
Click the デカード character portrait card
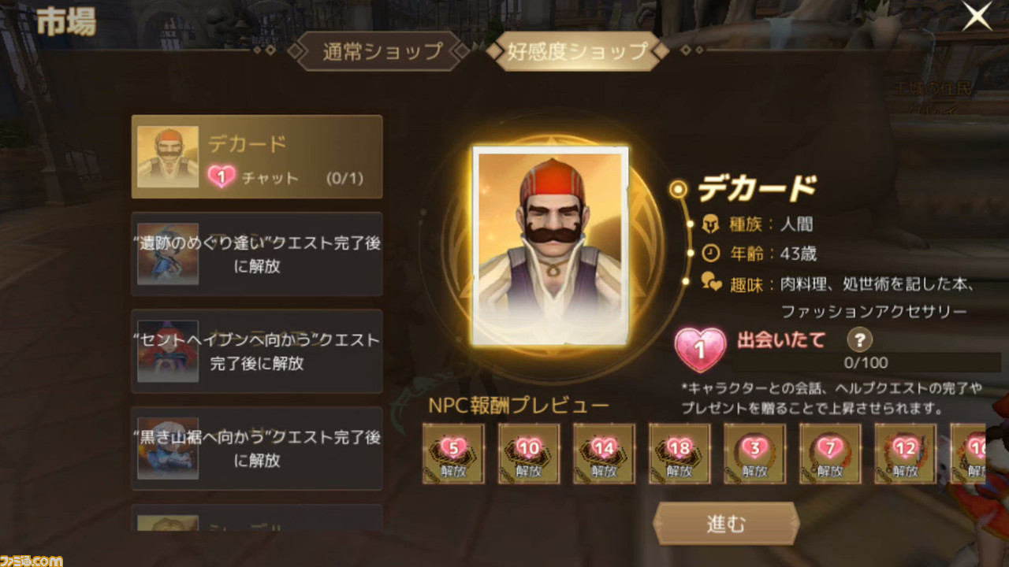tap(550, 245)
